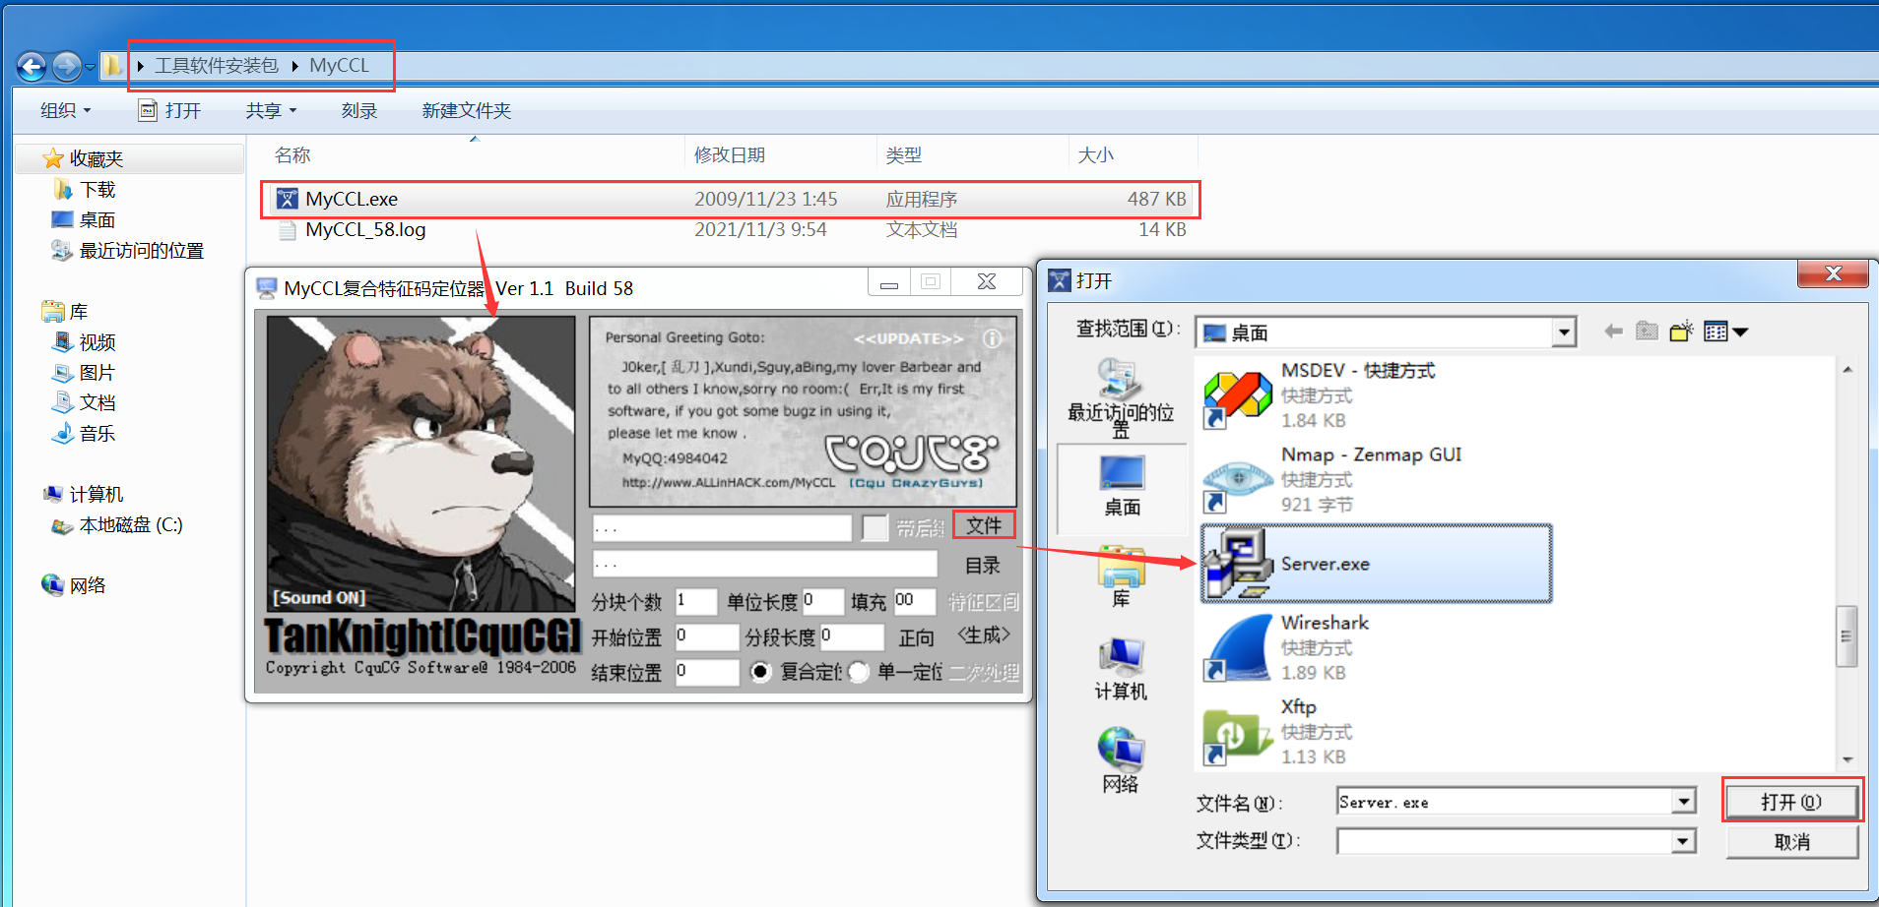Image resolution: width=1879 pixels, height=907 pixels.
Task: Click 刻录 (Burn) in Explorer toolbar
Action: click(359, 110)
